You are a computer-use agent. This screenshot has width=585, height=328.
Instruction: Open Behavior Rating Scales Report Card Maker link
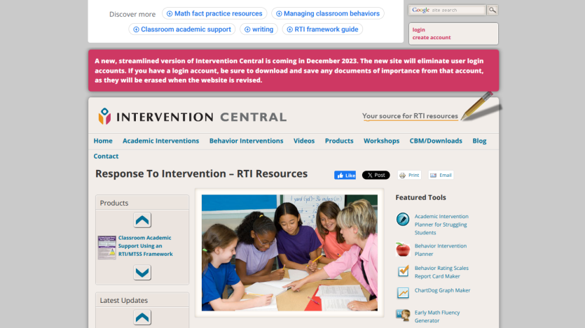click(441, 272)
